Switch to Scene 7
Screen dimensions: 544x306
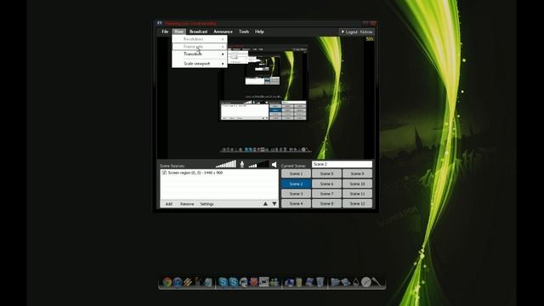coord(326,194)
